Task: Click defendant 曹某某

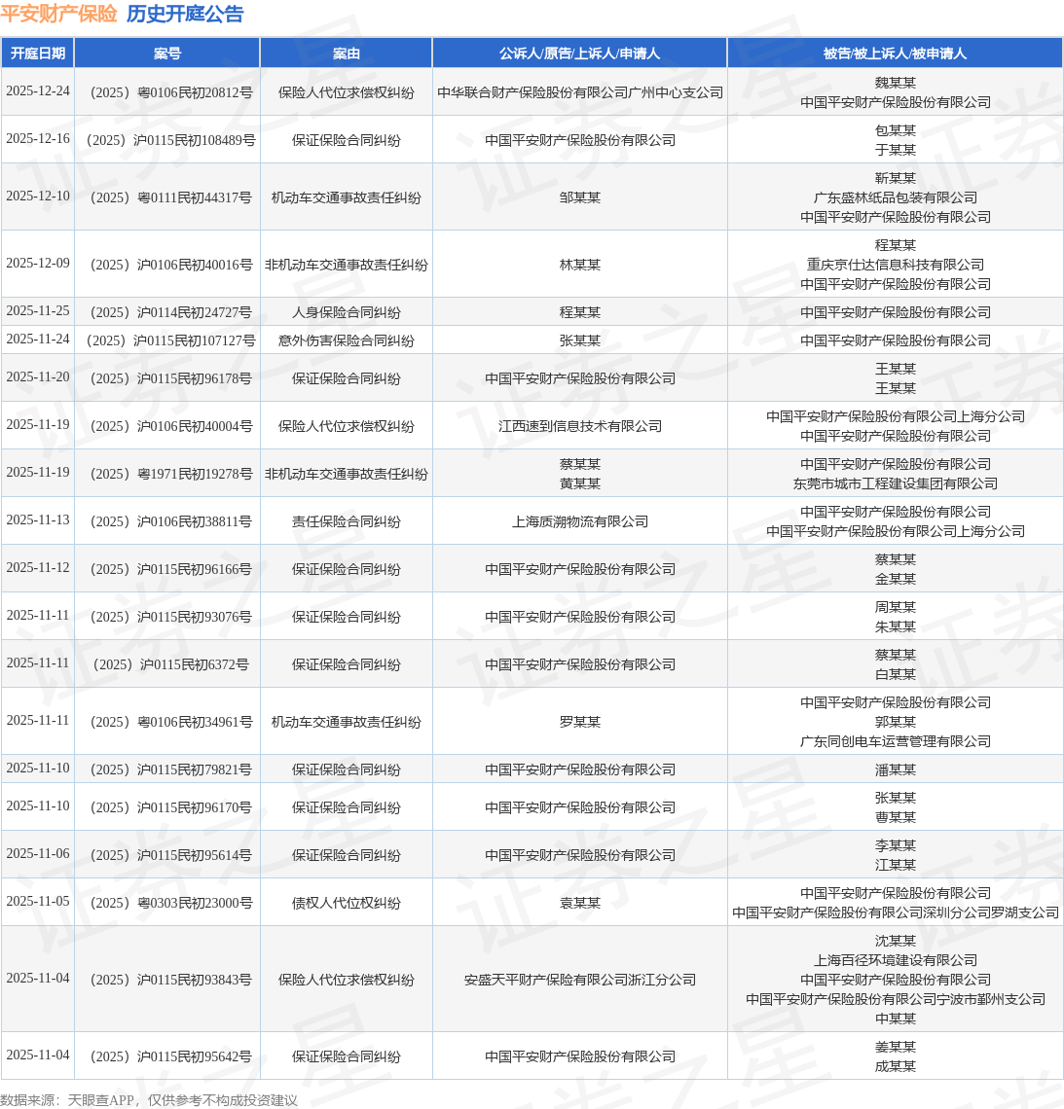Action: click(x=896, y=817)
